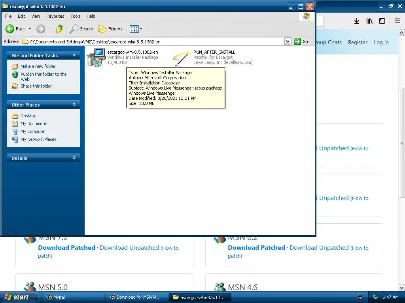Screen dimensions: 405x303
Task: Open the Help menu
Action: 91,16
